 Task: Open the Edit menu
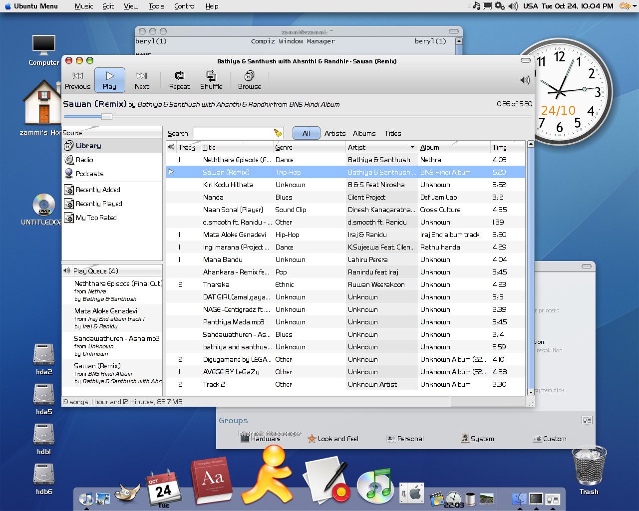click(x=108, y=6)
